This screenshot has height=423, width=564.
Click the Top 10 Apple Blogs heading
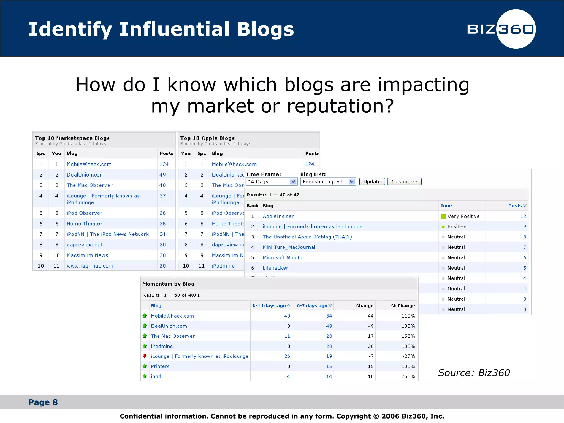(x=207, y=138)
